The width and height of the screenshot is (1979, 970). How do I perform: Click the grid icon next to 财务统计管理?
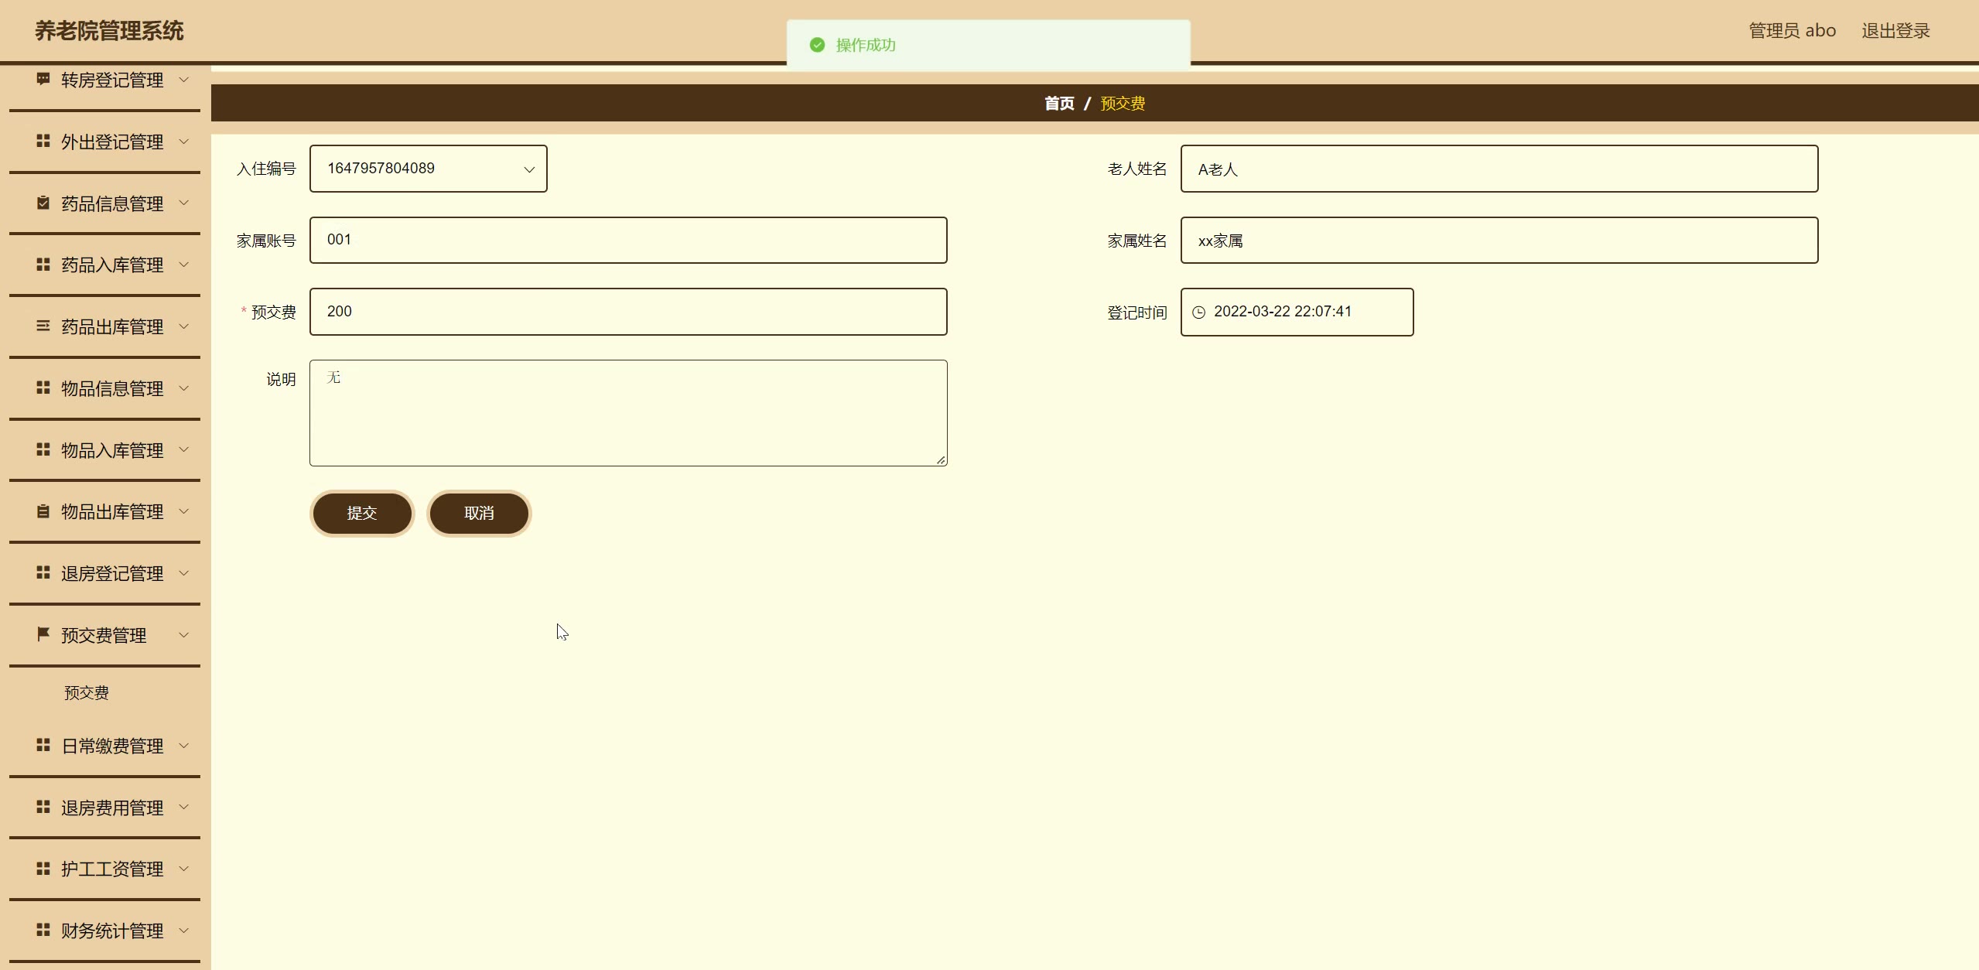pos(43,930)
